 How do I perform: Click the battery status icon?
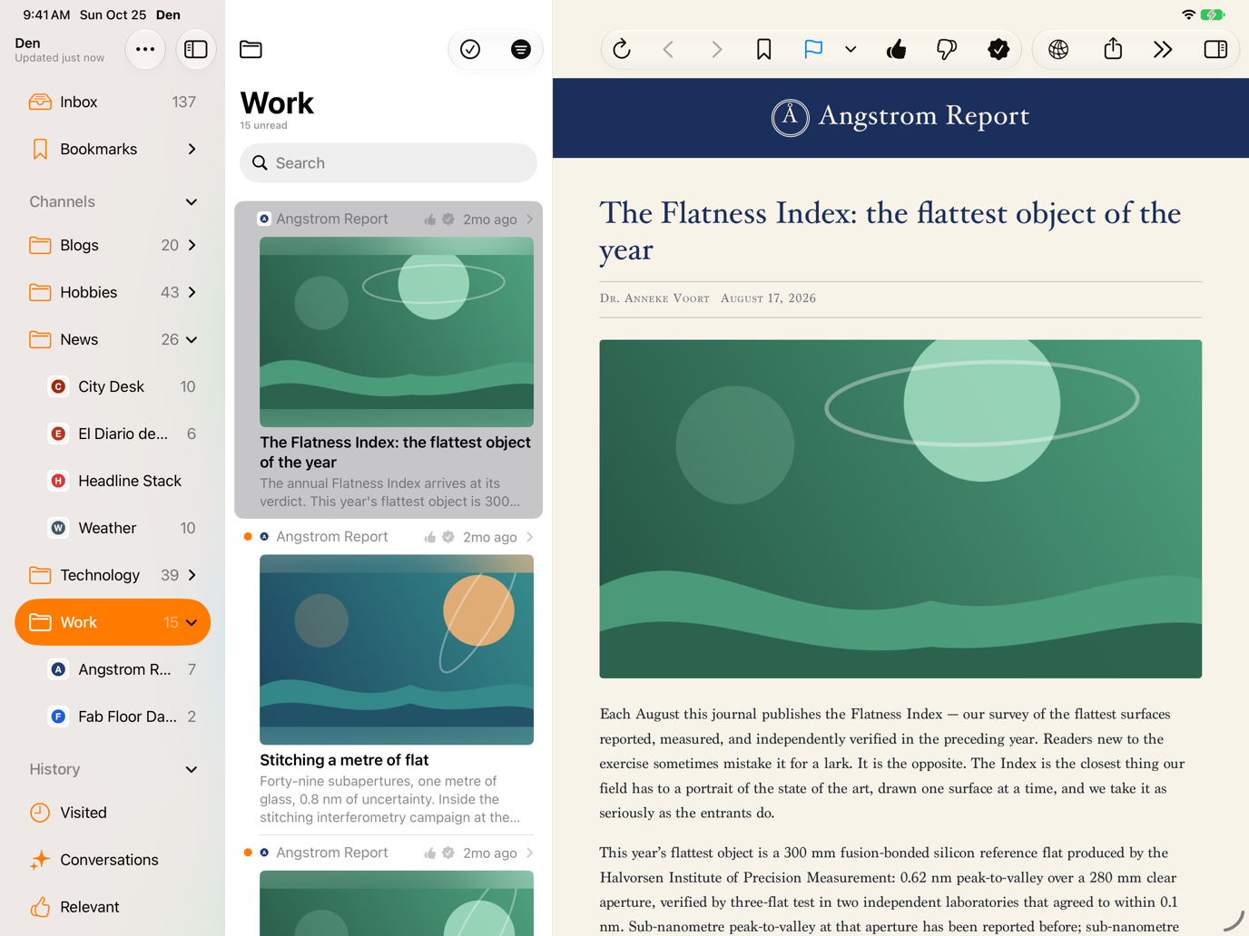coord(1213,15)
